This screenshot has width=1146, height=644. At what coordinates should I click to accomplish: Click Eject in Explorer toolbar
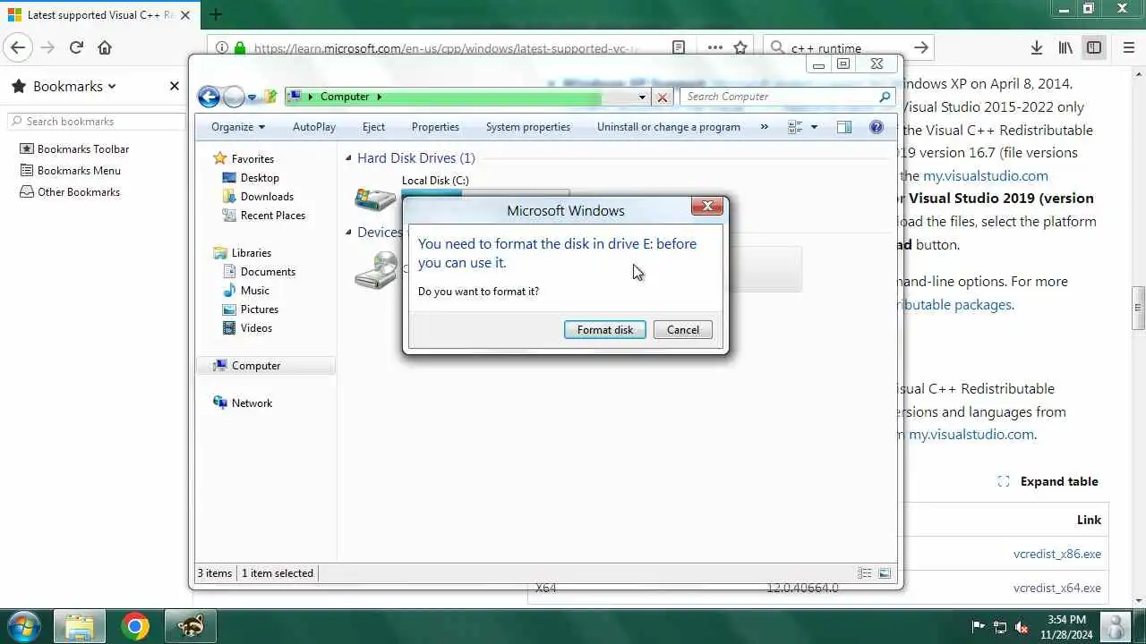pos(373,127)
